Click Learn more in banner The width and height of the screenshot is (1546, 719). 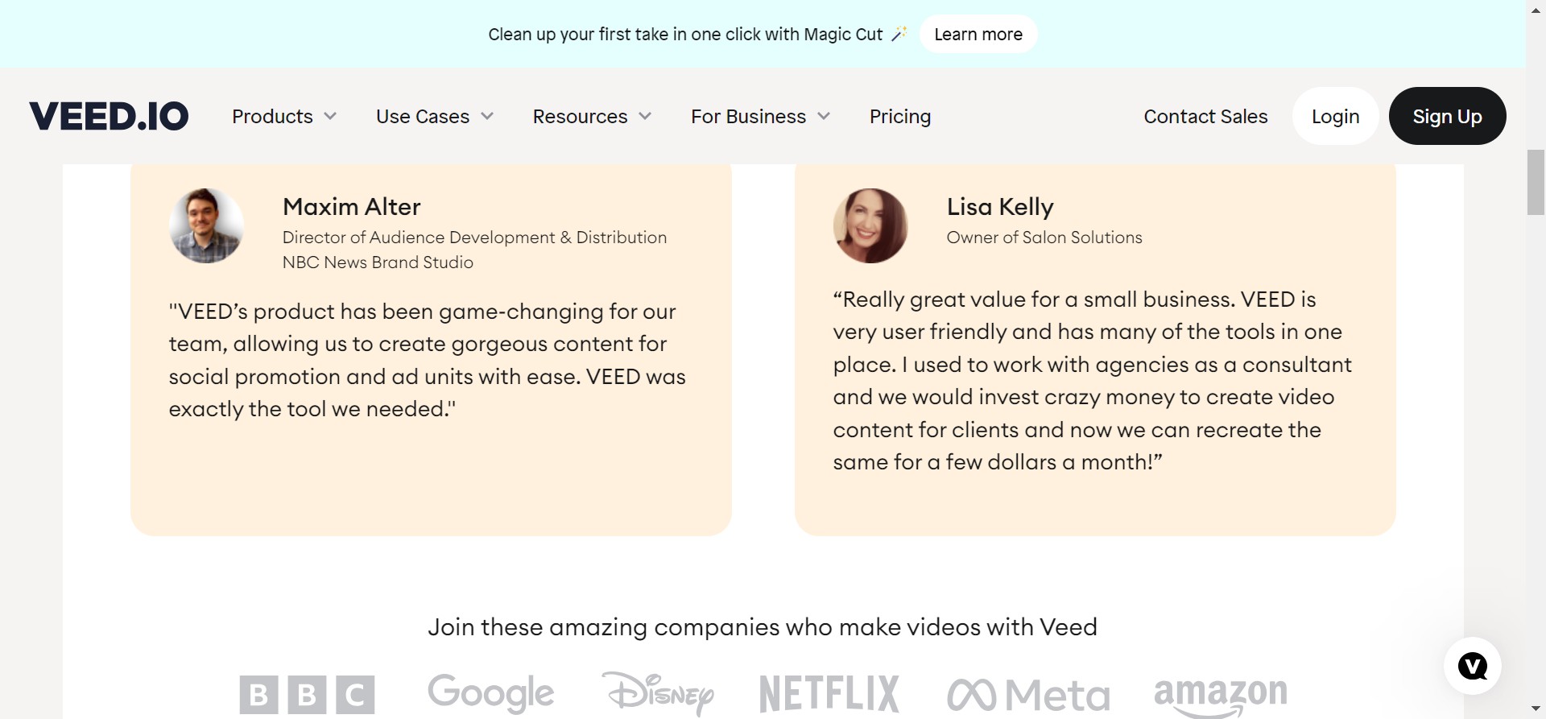click(978, 35)
